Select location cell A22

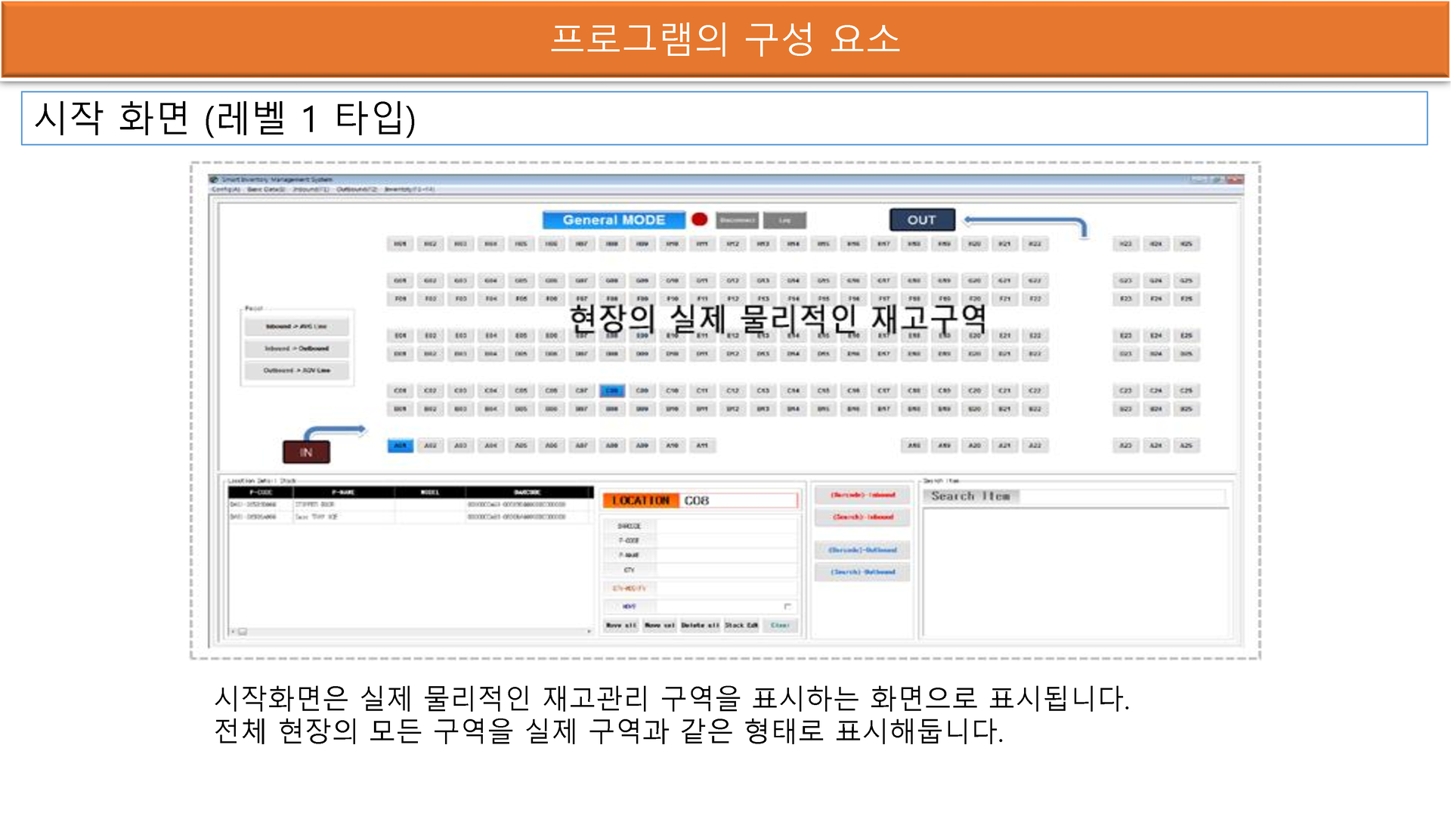(1035, 446)
